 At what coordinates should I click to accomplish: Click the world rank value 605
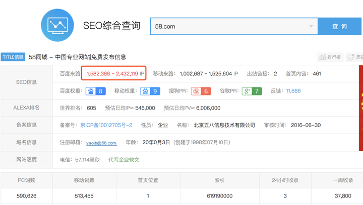click(x=91, y=108)
